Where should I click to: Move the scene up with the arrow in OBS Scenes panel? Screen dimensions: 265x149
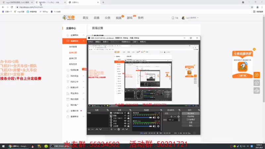[x=97, y=129]
